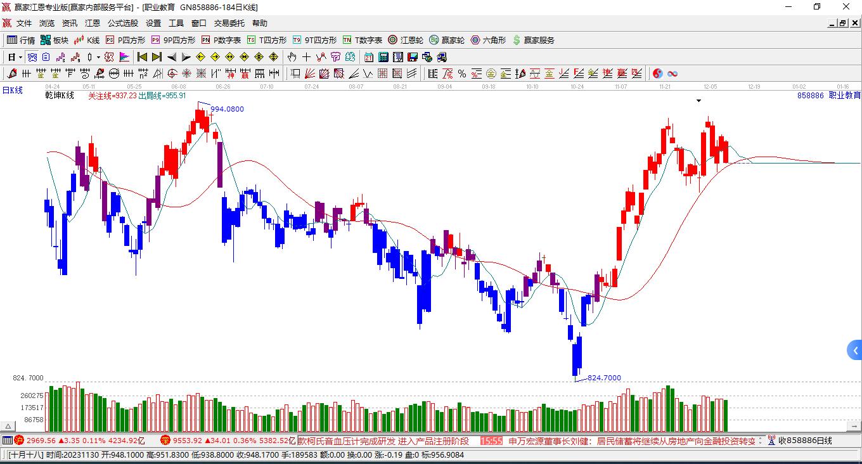The height and width of the screenshot is (464, 862).
Task: Open the T四方形 tool
Action: (x=266, y=40)
